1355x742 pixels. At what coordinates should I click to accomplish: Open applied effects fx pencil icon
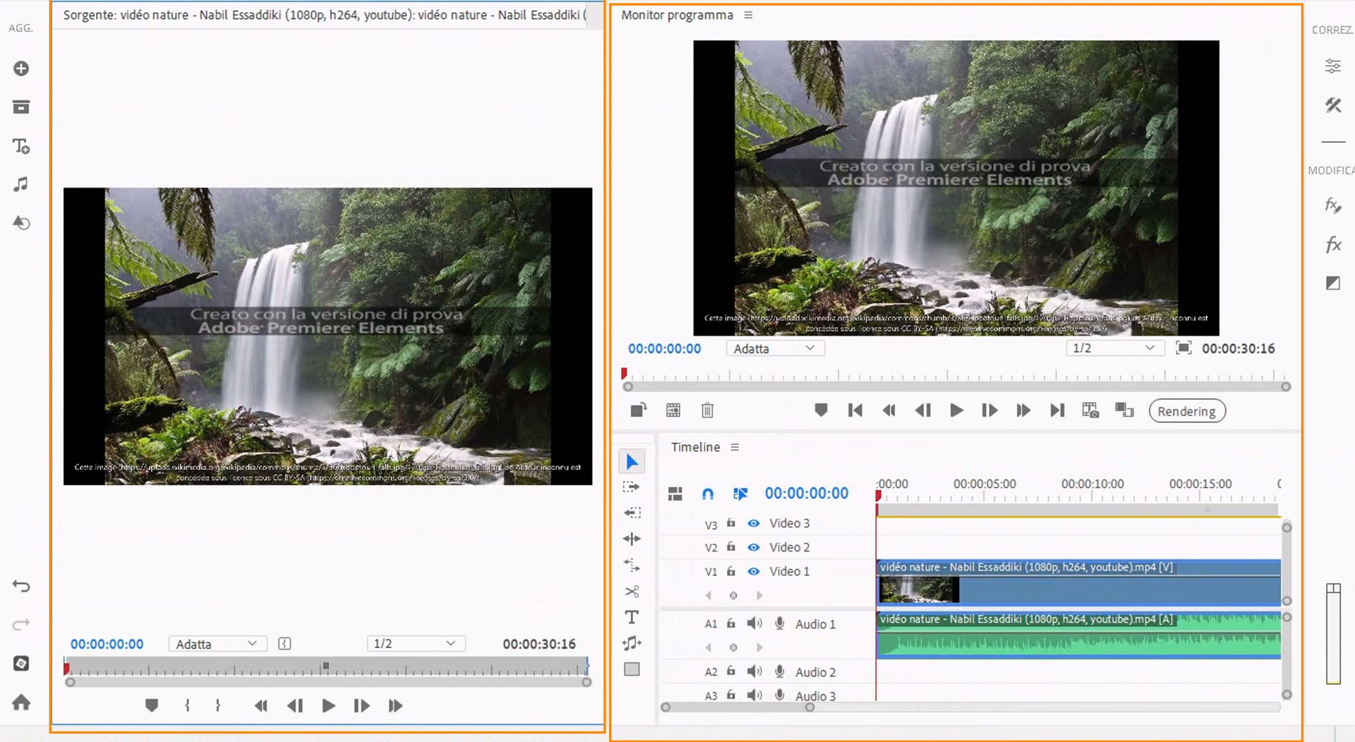1332,205
